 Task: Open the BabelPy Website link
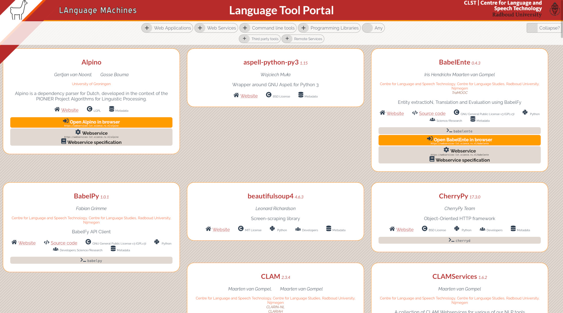pyautogui.click(x=27, y=243)
